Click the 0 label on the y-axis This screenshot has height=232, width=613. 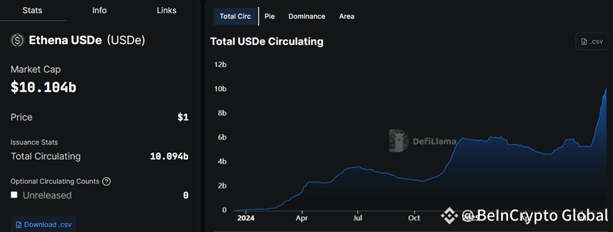coord(224,210)
